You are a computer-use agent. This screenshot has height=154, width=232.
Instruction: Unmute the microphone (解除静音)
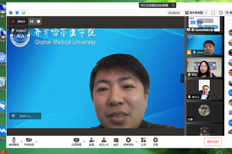coord(14,141)
